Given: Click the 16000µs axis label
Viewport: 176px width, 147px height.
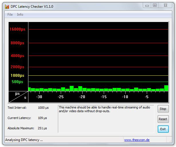Looking at the screenshot, I should pos(17,29).
